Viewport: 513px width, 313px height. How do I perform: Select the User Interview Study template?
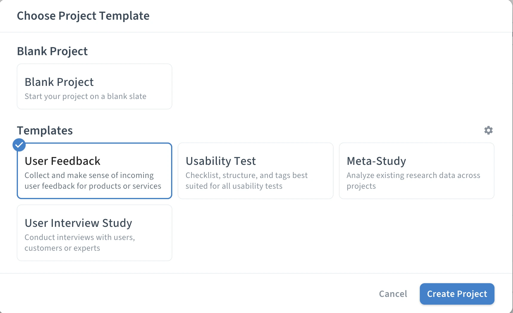click(94, 233)
